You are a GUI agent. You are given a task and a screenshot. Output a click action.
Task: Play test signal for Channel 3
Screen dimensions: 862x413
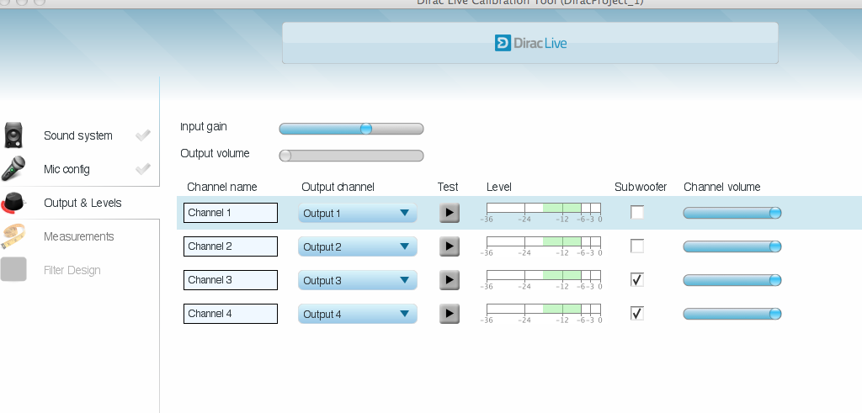(450, 280)
